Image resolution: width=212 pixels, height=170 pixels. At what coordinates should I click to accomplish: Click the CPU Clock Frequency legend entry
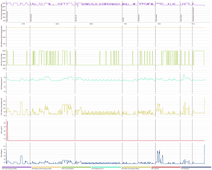pyautogui.click(x=9, y=169)
